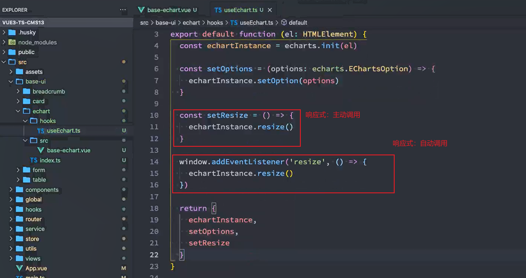Image resolution: width=526 pixels, height=278 pixels.
Task: Click breadcrumb segment 'src'
Action: pyautogui.click(x=144, y=23)
